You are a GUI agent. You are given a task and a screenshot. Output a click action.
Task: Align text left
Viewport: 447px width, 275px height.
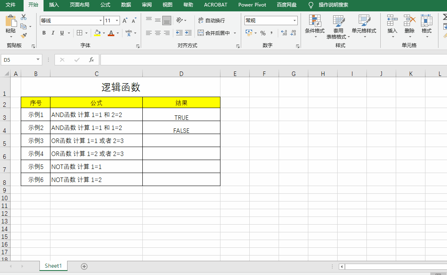[149, 33]
